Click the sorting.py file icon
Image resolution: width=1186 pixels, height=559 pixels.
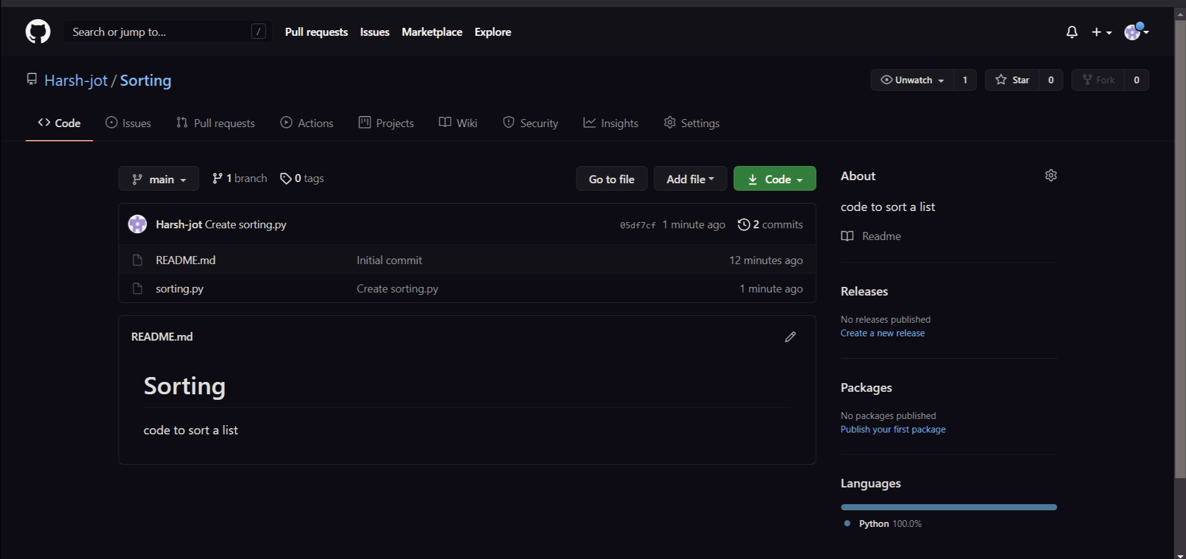point(137,289)
